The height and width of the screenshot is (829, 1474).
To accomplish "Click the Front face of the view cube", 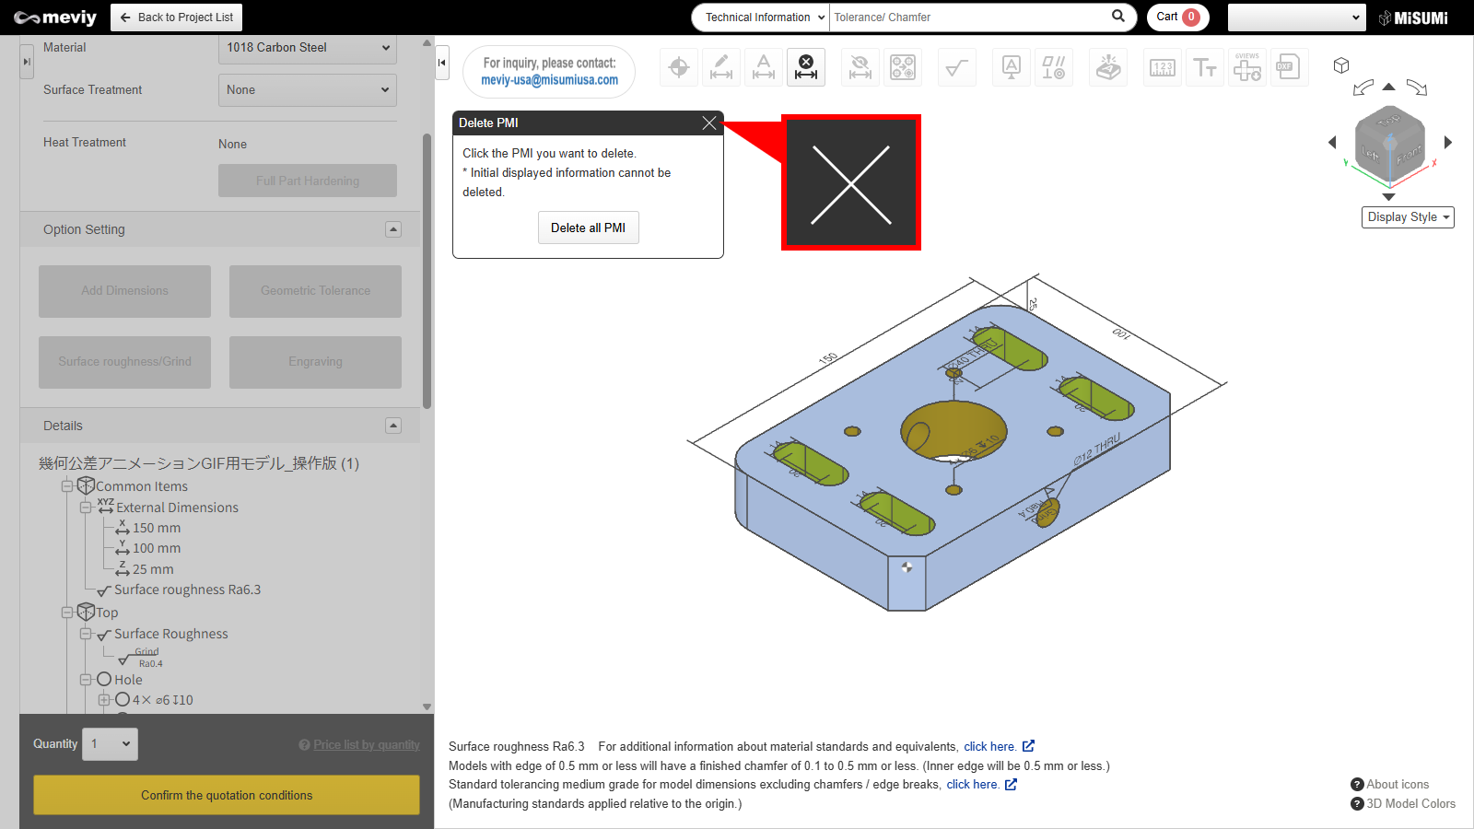I will point(1409,157).
